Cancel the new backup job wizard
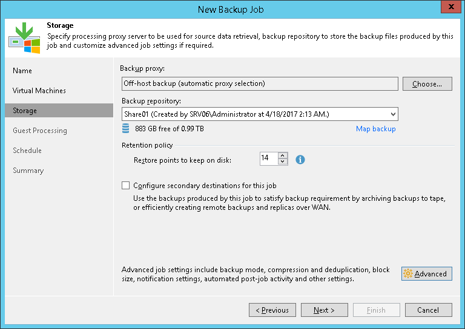The height and width of the screenshot is (329, 465). point(427,310)
